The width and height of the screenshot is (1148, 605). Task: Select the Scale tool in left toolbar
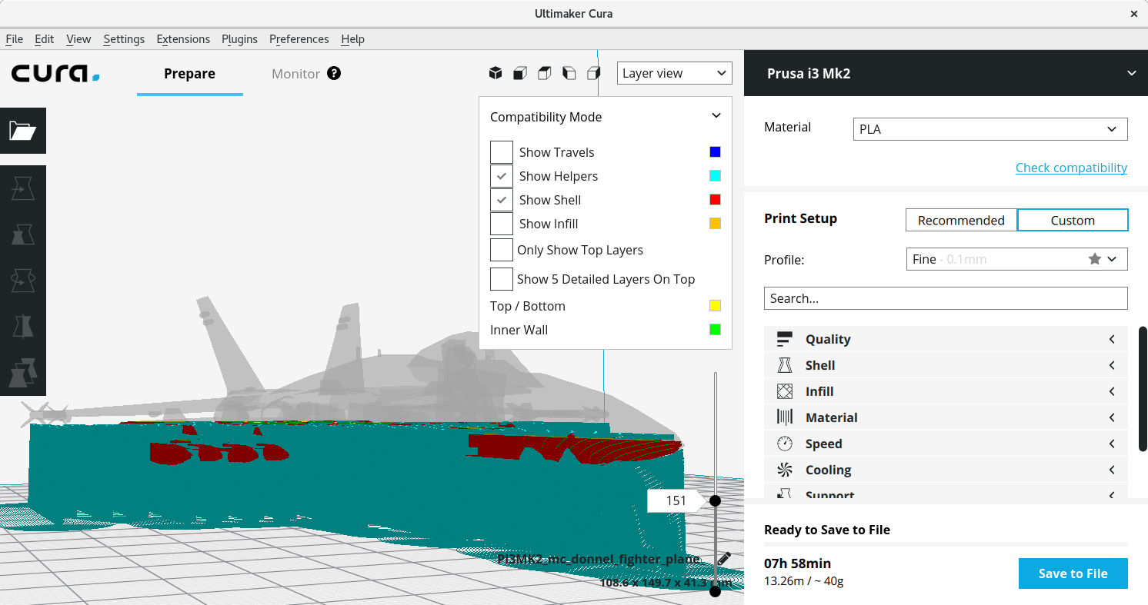pos(23,234)
